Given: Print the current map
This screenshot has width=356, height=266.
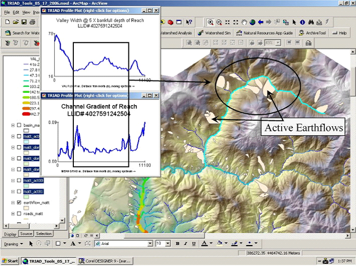Looking at the screenshot, I should (x=33, y=22).
